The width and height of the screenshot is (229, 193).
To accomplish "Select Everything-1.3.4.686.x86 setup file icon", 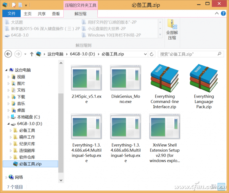I will click(126, 127).
